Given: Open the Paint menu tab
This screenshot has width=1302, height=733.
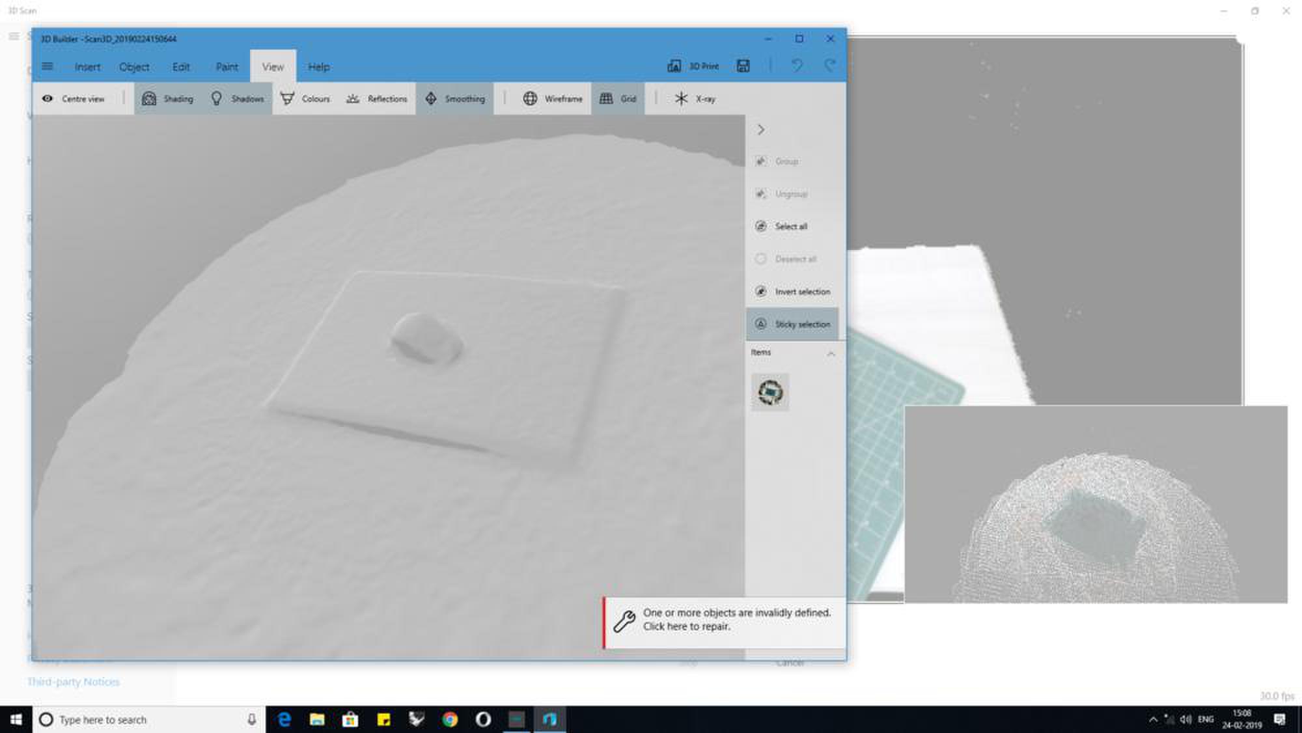Looking at the screenshot, I should coord(227,67).
